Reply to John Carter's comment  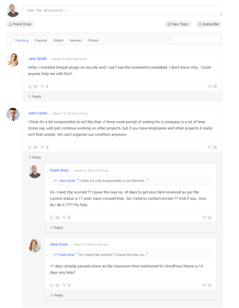point(34,157)
